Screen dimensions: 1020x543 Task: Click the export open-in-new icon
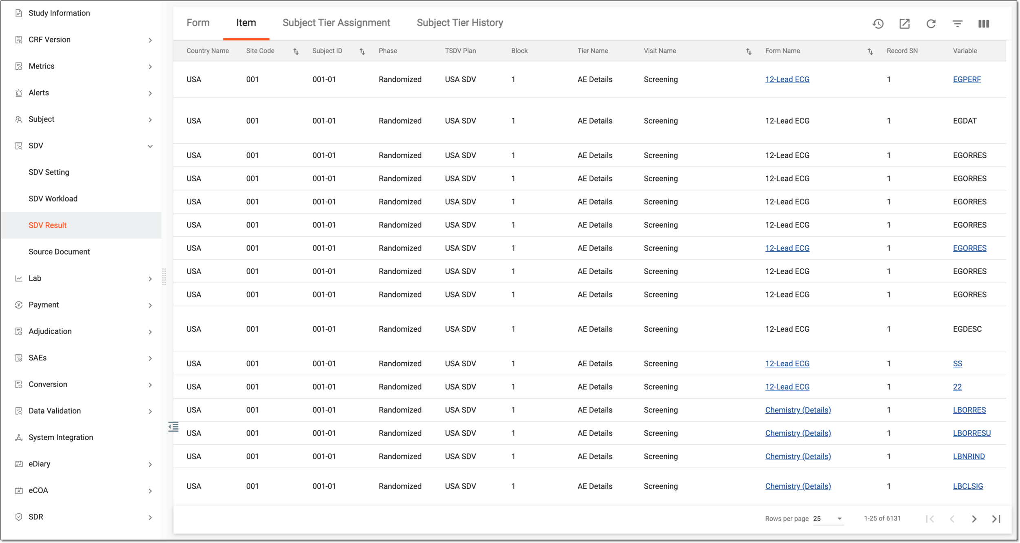click(905, 24)
